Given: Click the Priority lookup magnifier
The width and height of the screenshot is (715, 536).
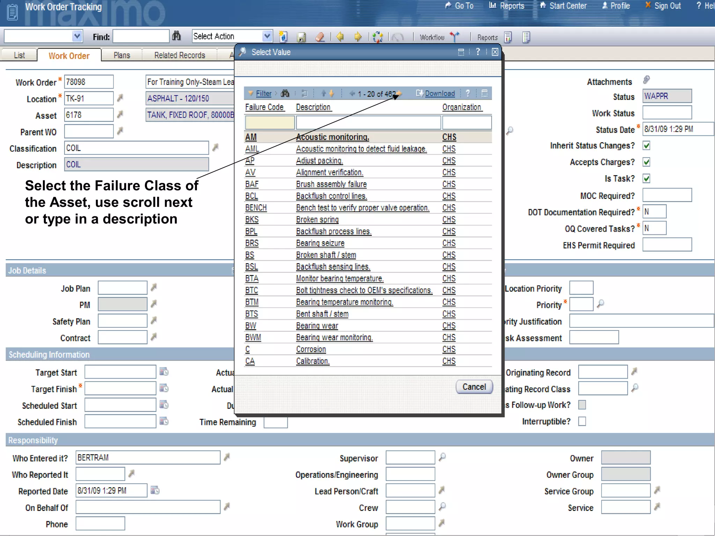Looking at the screenshot, I should [x=600, y=304].
